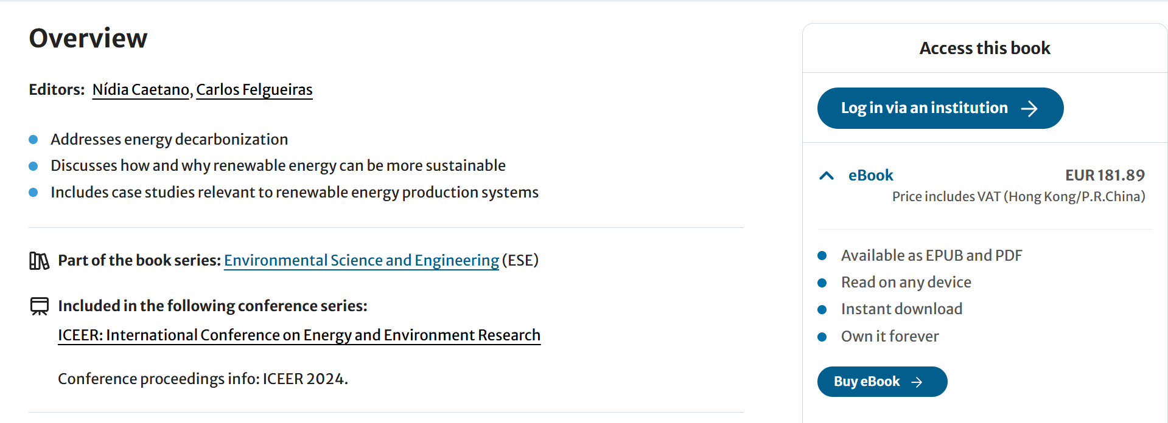Image resolution: width=1168 pixels, height=423 pixels.
Task: Click the arrow icon on Buy eBook button
Action: tap(917, 382)
